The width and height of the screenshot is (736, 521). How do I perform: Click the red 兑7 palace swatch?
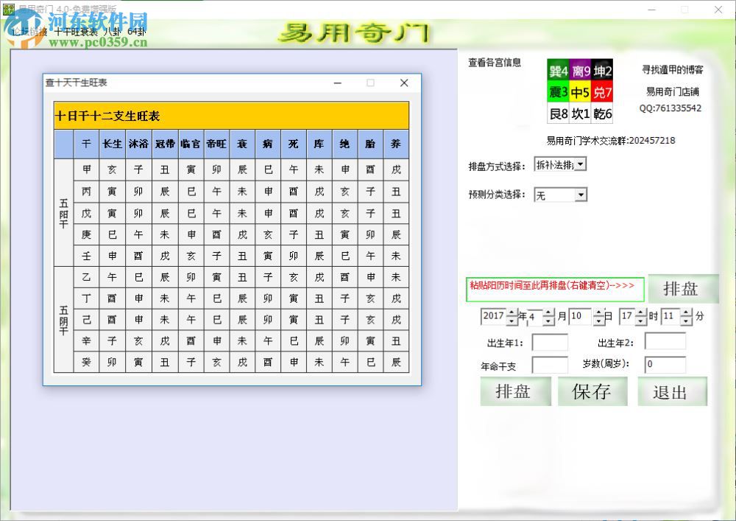(602, 92)
